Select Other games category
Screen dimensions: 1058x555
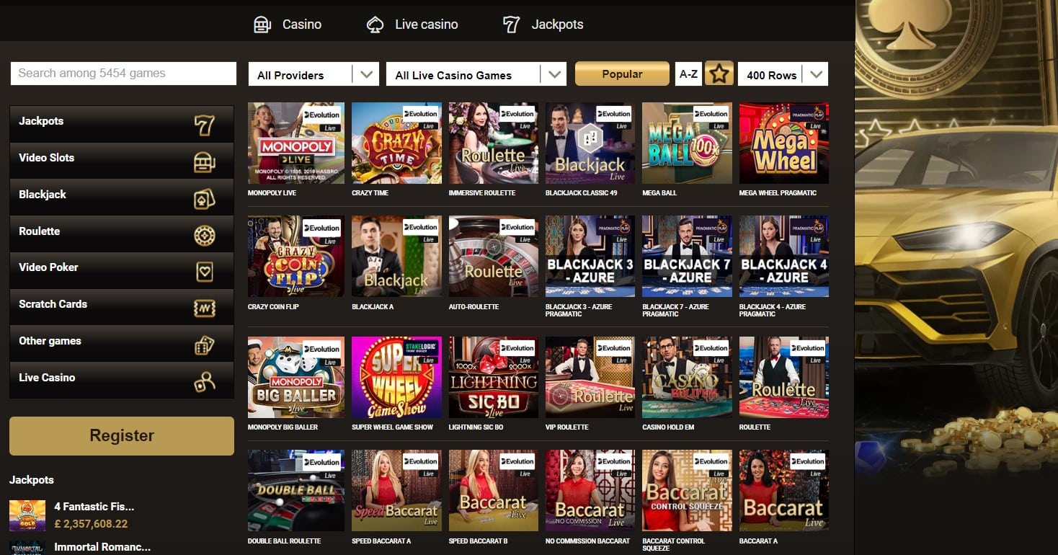pyautogui.click(x=122, y=344)
